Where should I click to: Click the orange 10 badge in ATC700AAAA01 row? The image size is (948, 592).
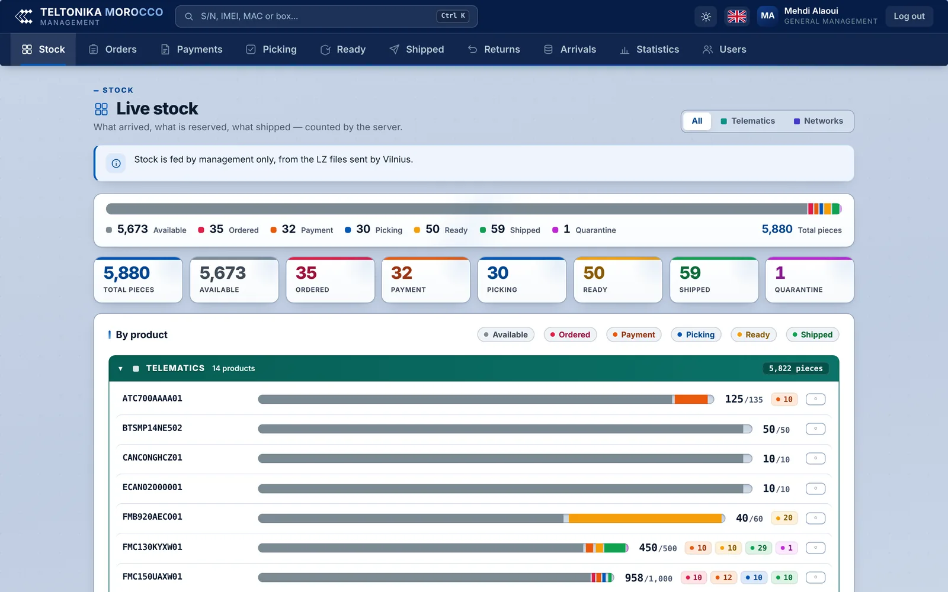pos(784,400)
